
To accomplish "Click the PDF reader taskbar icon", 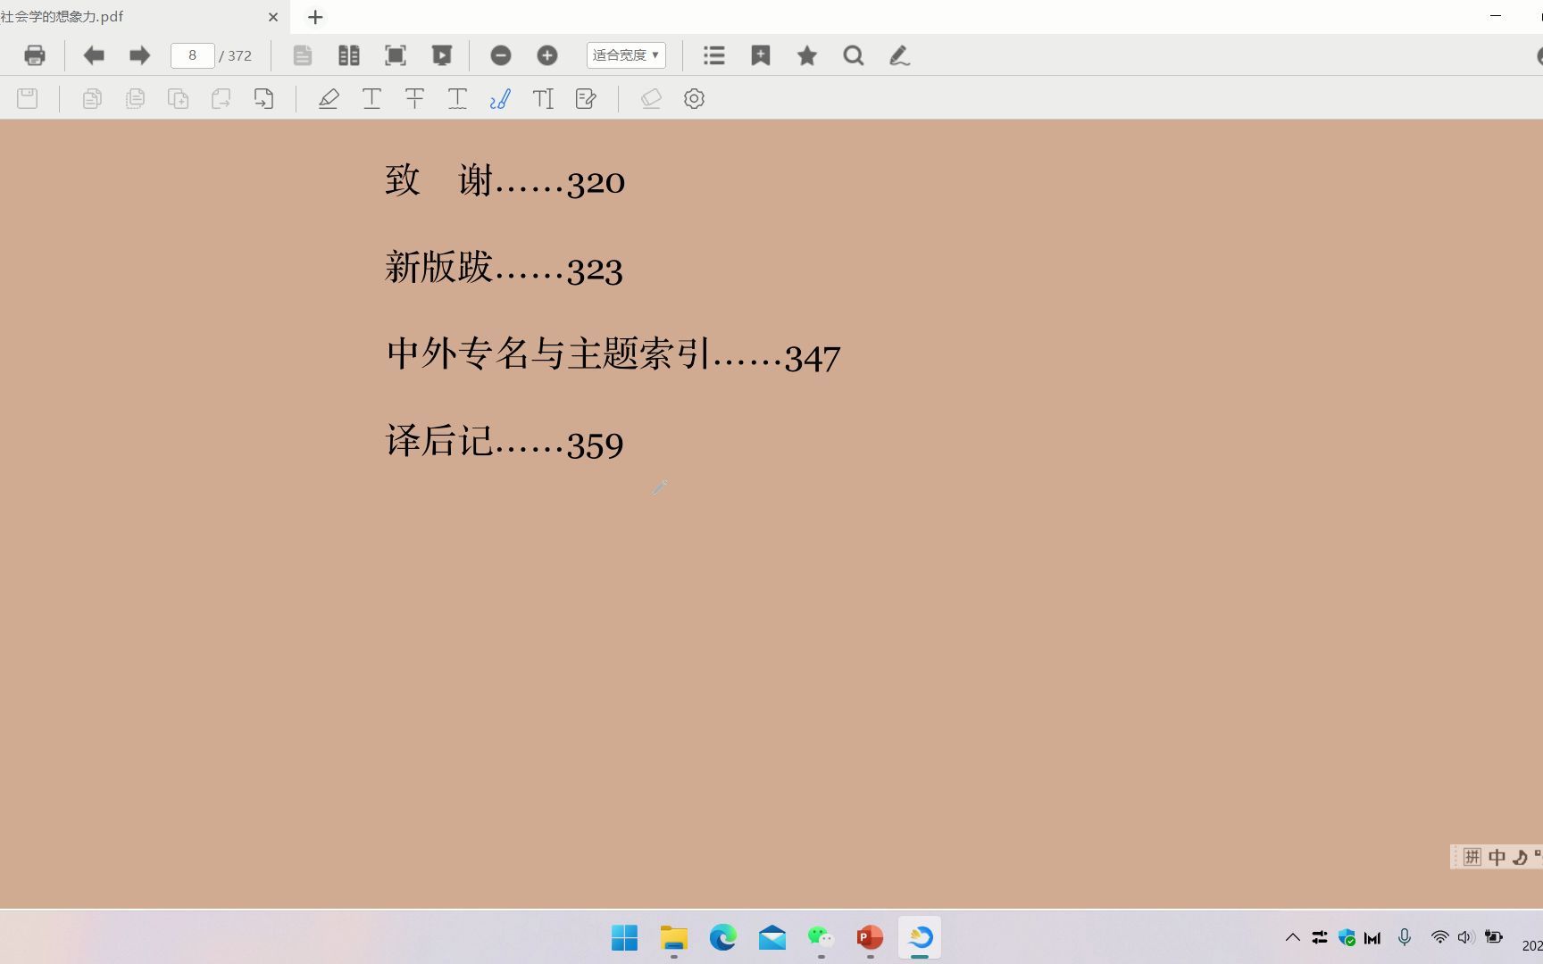I will click(920, 937).
